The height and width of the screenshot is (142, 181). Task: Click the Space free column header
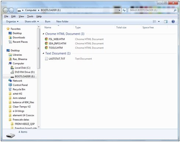click(x=148, y=27)
